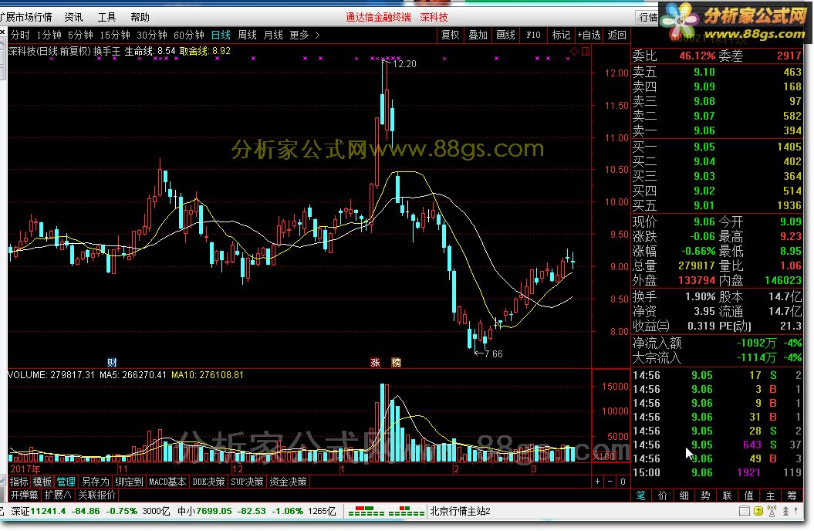Screen dimensions: 814x531
Task: Select the 管理 tab
Action: pos(66,482)
